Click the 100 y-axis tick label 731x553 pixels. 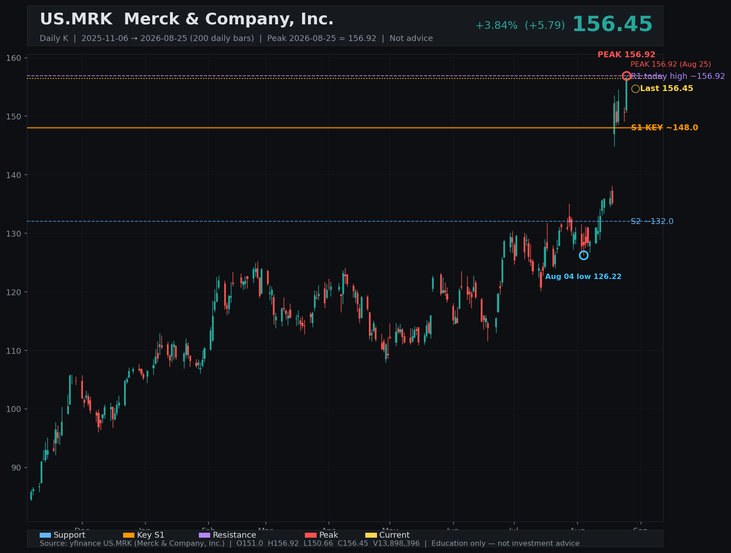click(x=14, y=409)
